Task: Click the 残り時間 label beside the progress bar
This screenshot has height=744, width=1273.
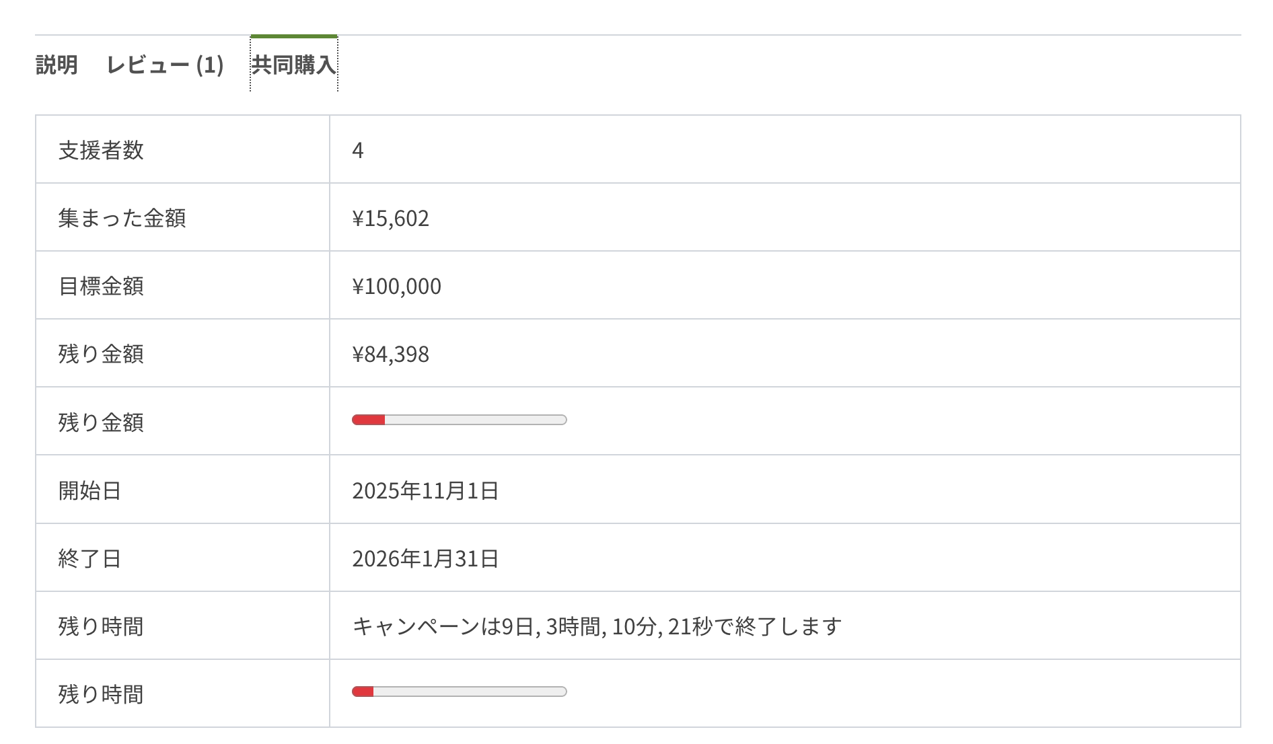Action: (101, 694)
